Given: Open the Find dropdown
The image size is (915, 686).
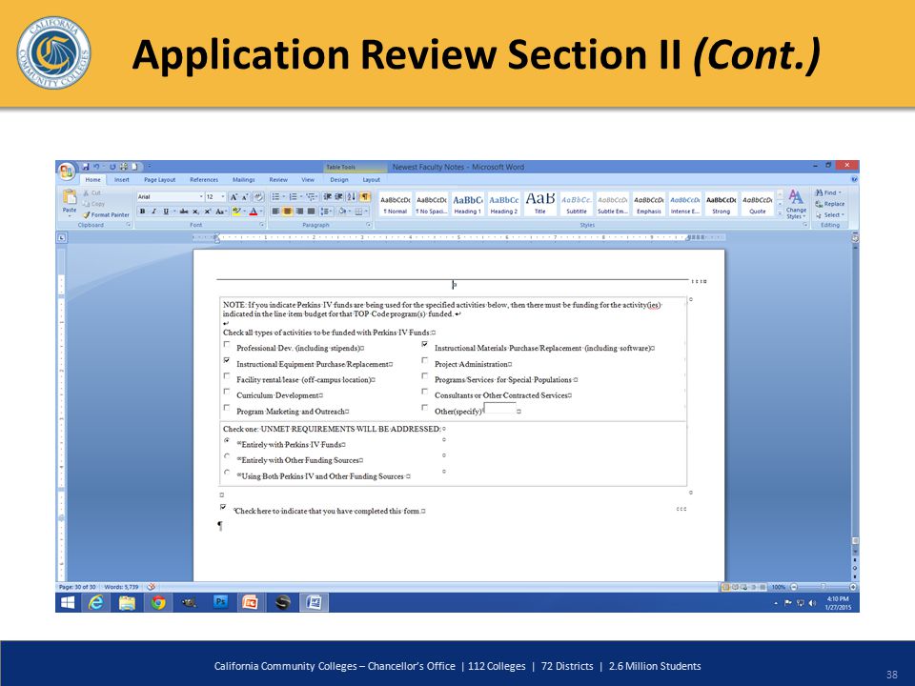Looking at the screenshot, I should (829, 192).
